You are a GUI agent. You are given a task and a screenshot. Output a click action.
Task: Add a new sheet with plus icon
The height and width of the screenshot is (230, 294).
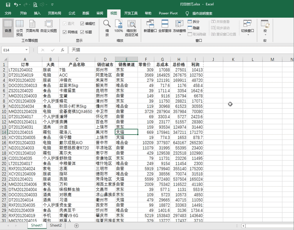76,226
